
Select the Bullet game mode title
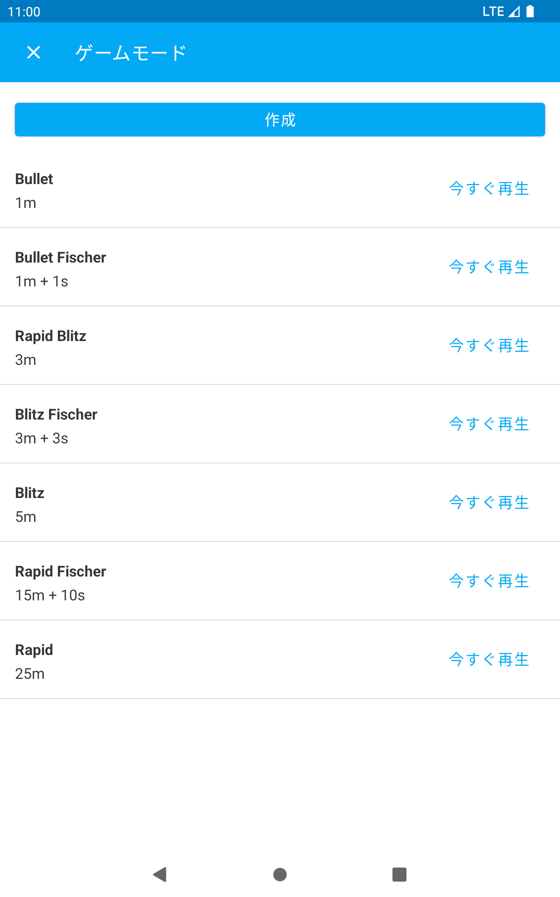[34, 179]
